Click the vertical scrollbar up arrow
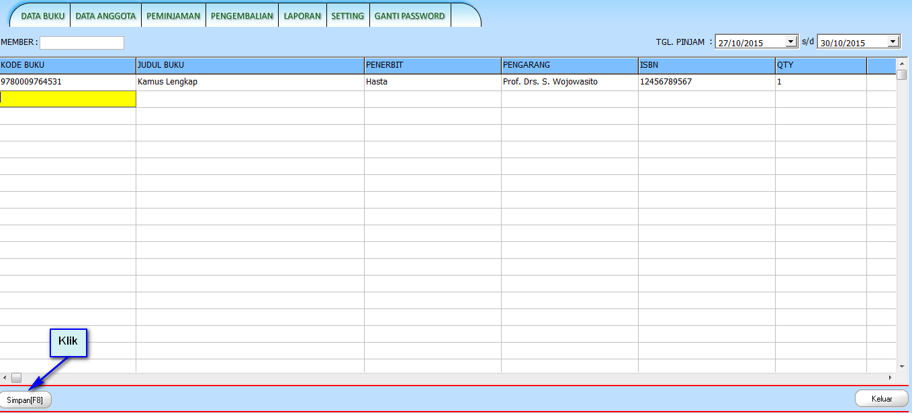This screenshot has width=912, height=413. tap(901, 63)
